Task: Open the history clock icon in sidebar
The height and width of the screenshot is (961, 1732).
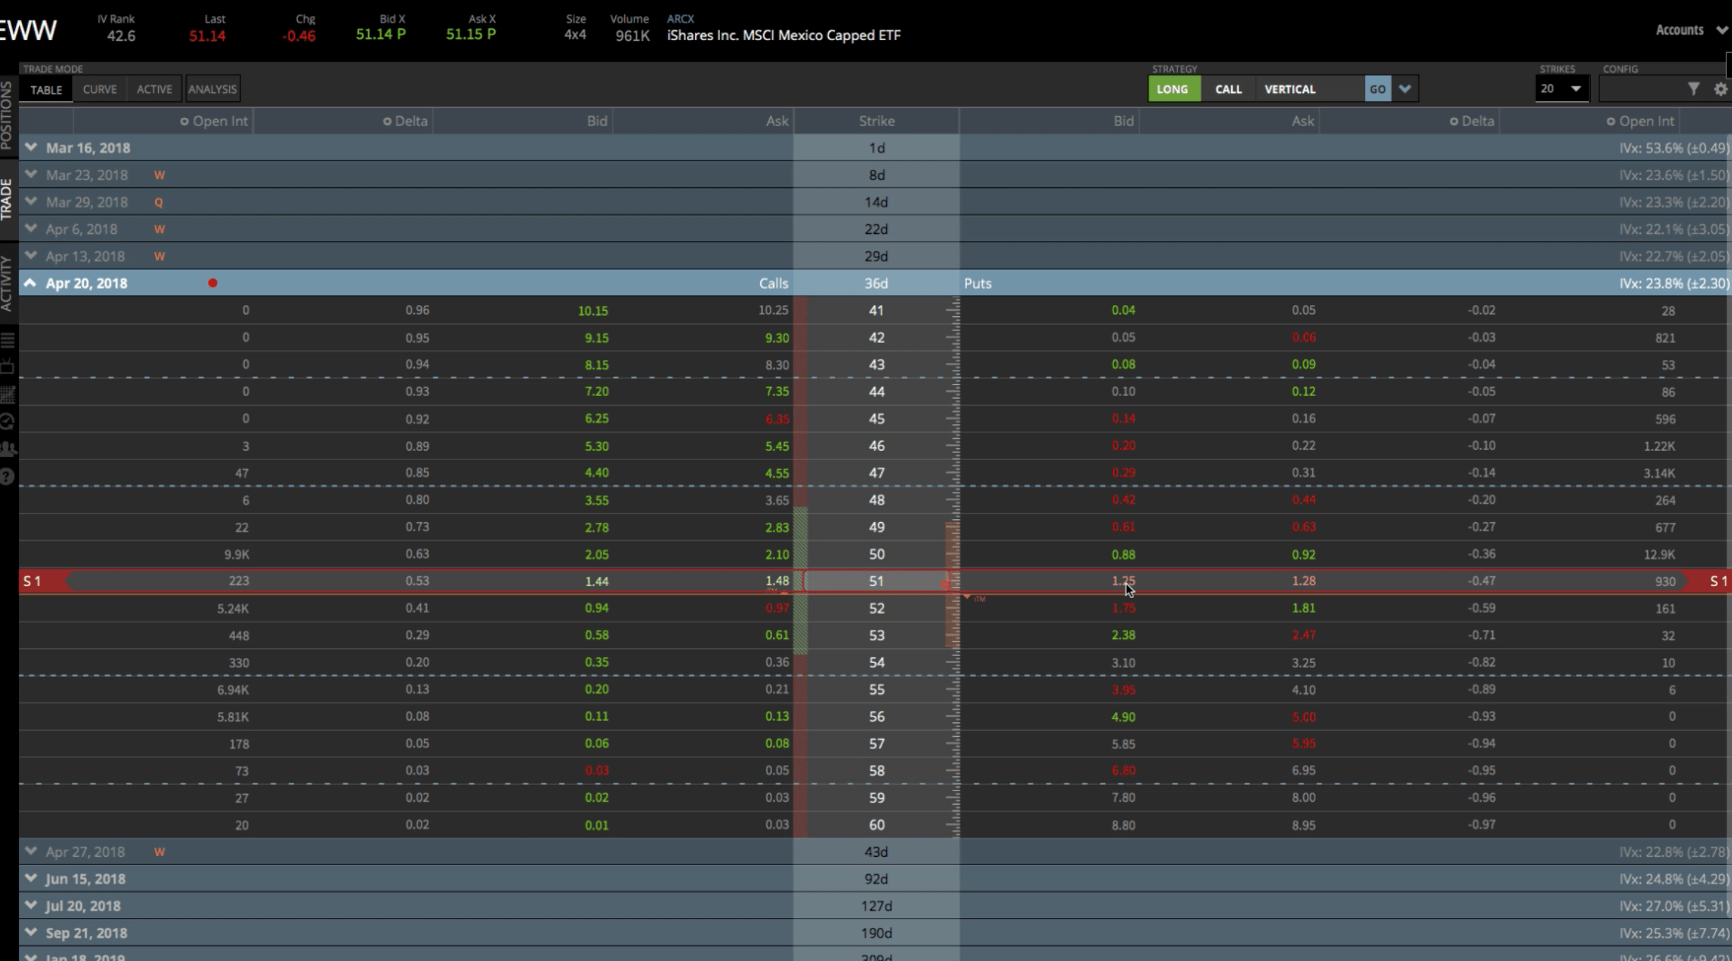Action: pos(8,421)
